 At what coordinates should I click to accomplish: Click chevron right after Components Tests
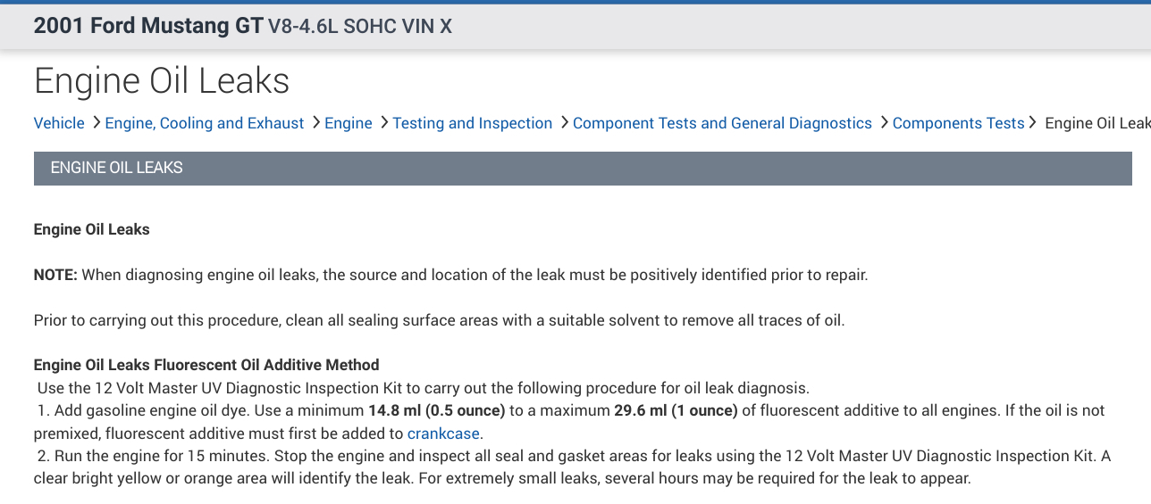(1033, 122)
